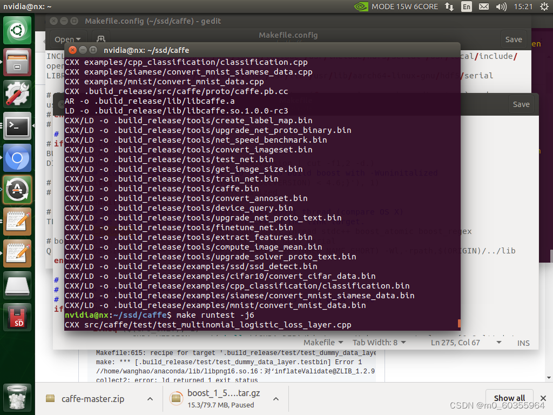Expand caffe-master.zip download options arrow
This screenshot has width=553, height=415.
coord(150,399)
